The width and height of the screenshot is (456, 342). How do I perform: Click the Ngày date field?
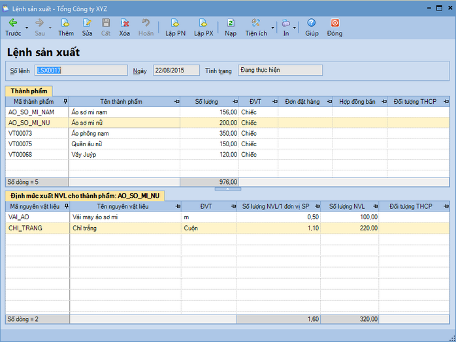click(176, 70)
